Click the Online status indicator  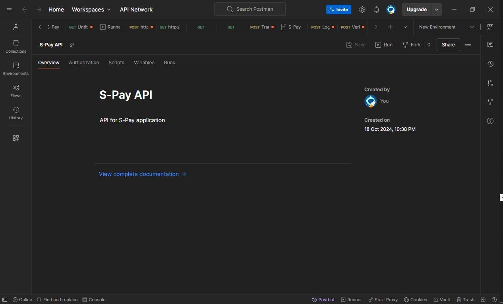(x=22, y=300)
